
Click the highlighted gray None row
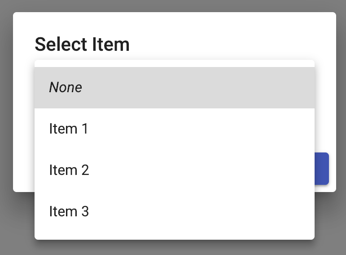224,88
